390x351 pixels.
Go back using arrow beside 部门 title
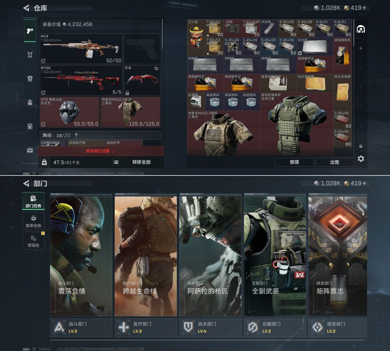(26, 183)
